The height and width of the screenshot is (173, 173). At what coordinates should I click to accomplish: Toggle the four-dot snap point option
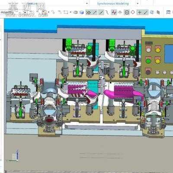88,13
